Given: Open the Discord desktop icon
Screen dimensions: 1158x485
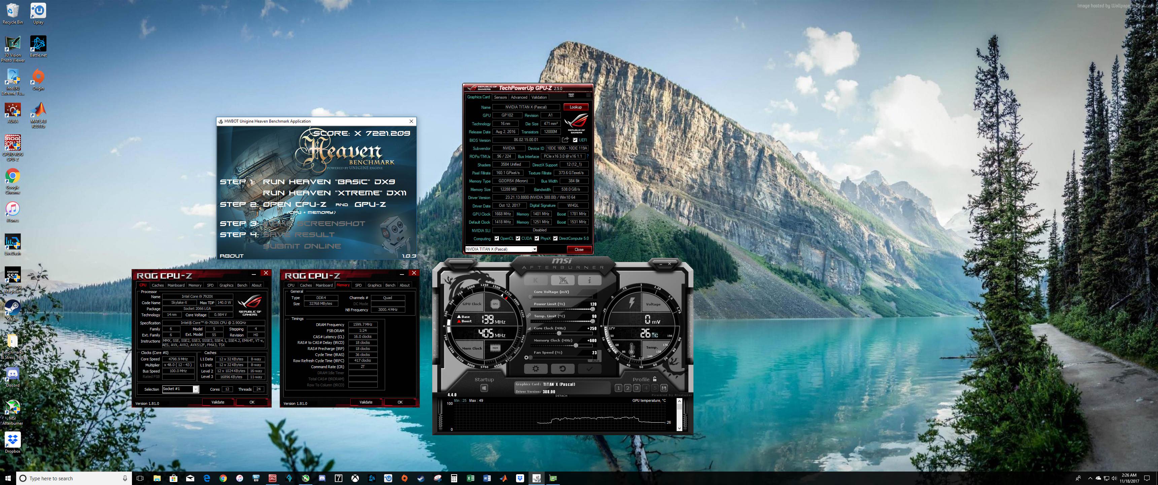Looking at the screenshot, I should [x=12, y=377].
